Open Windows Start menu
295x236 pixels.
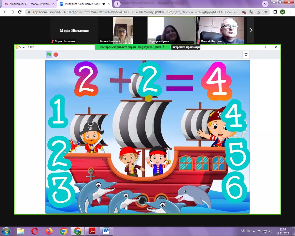coord(6,231)
